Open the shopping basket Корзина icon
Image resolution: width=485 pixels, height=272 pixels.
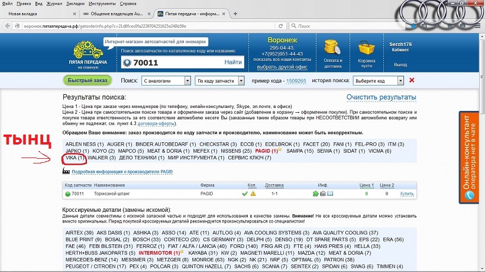click(x=368, y=47)
